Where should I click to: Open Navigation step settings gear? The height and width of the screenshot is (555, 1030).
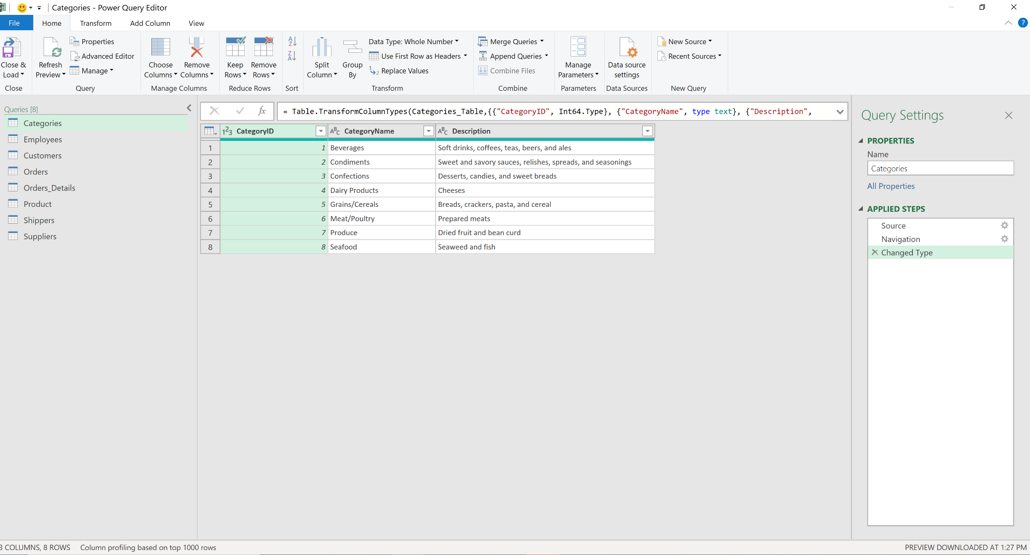pyautogui.click(x=1004, y=239)
